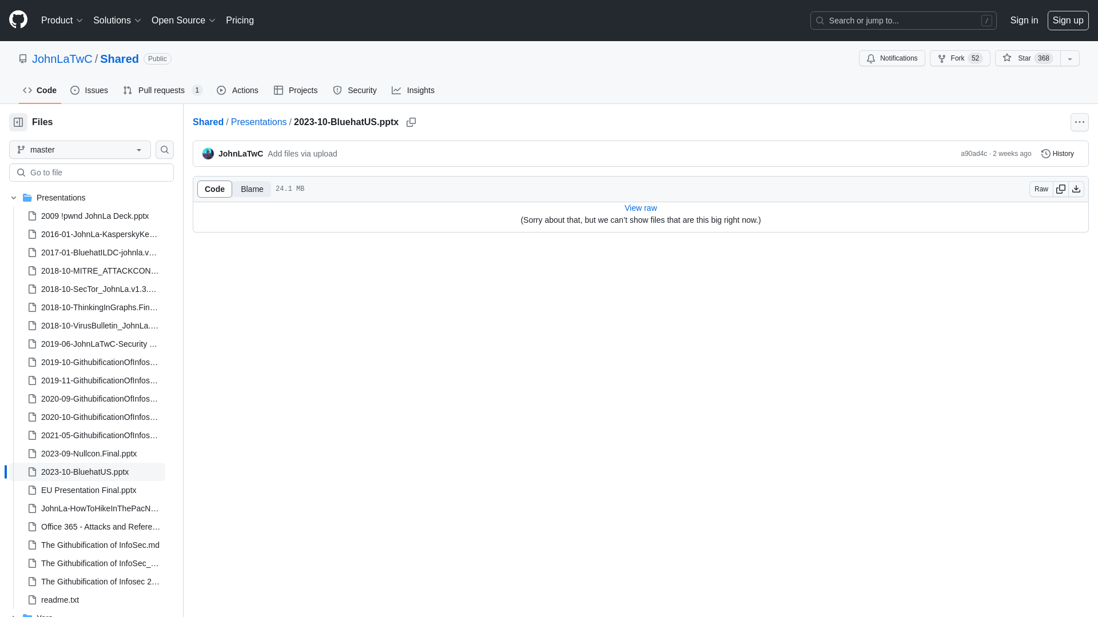Switch to Blame view
This screenshot has width=1098, height=617.
point(252,189)
